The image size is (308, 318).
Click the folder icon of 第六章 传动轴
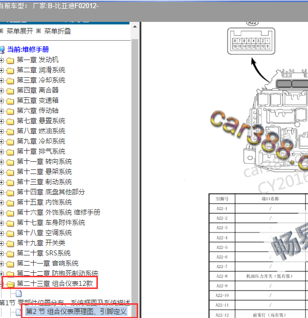point(10,111)
